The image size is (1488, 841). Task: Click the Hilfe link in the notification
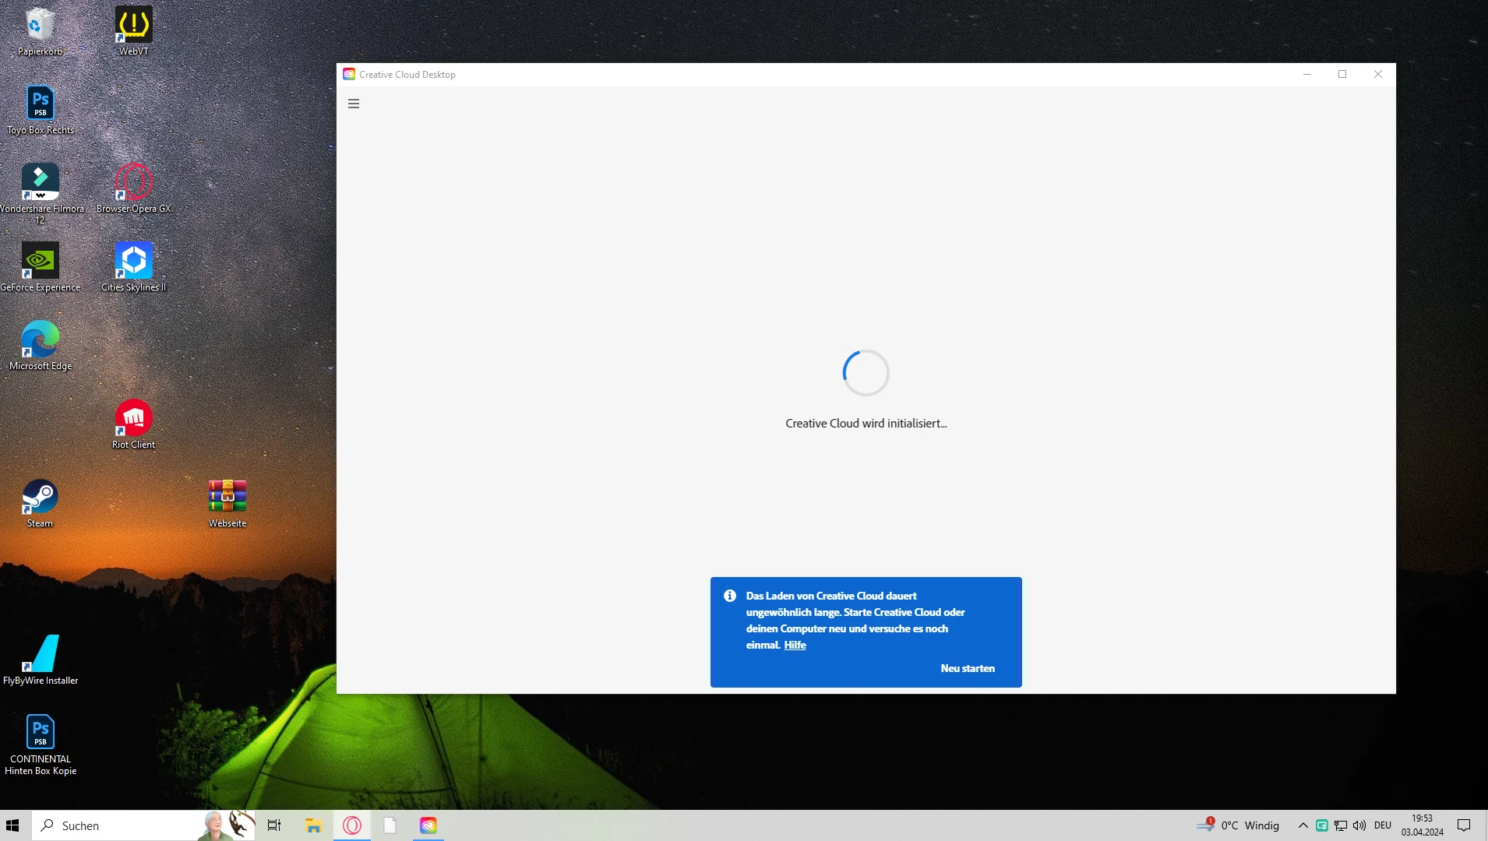point(795,645)
